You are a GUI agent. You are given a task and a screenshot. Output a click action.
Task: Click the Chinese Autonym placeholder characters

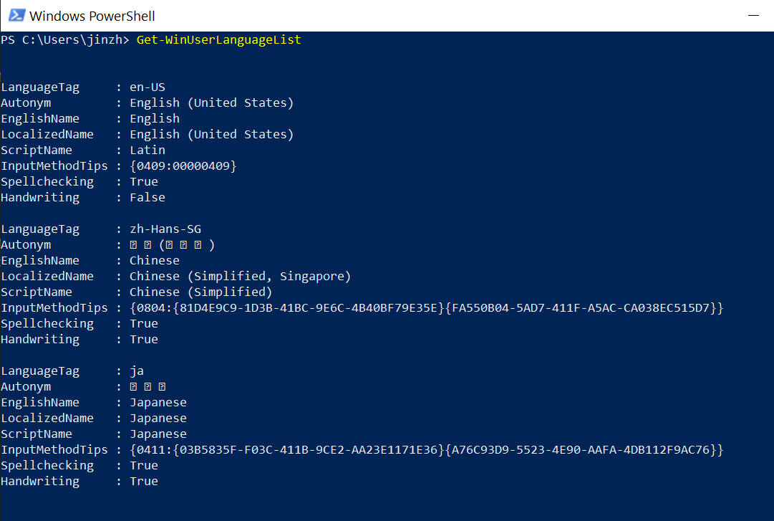(173, 245)
